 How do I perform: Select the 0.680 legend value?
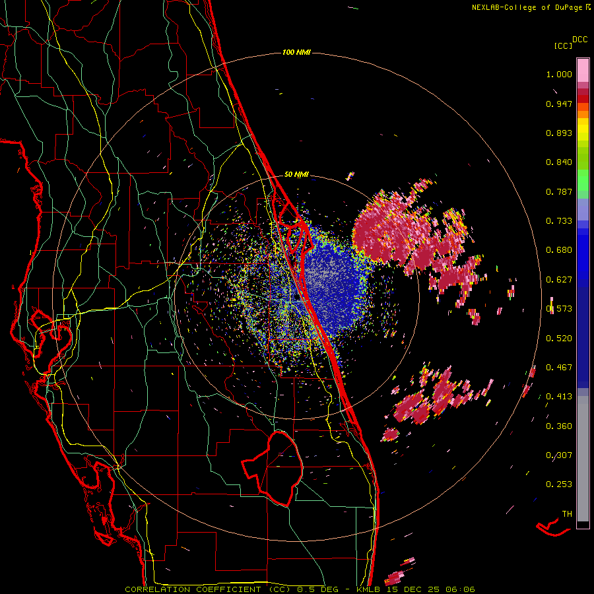click(x=559, y=250)
